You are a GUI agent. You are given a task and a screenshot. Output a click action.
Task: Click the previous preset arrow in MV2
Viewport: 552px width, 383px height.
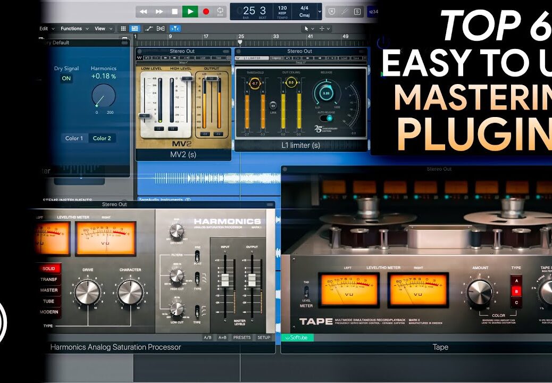(x=165, y=58)
